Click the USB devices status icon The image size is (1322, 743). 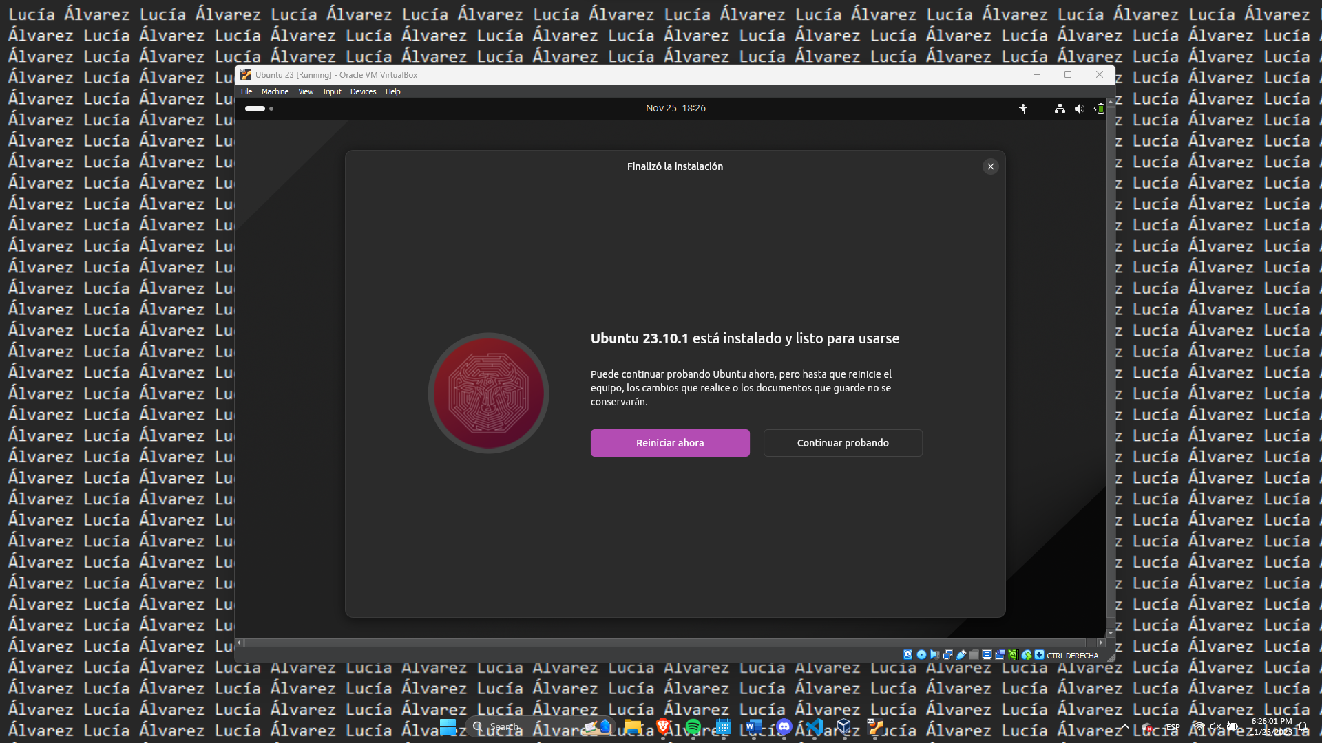pos(961,655)
